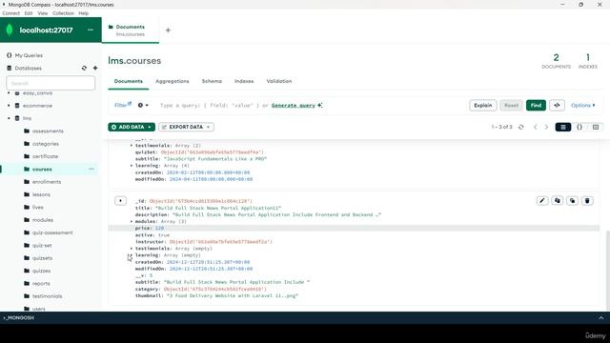This screenshot has width=610, height=343.
Task: Switch to the Validation tab
Action: point(279,81)
